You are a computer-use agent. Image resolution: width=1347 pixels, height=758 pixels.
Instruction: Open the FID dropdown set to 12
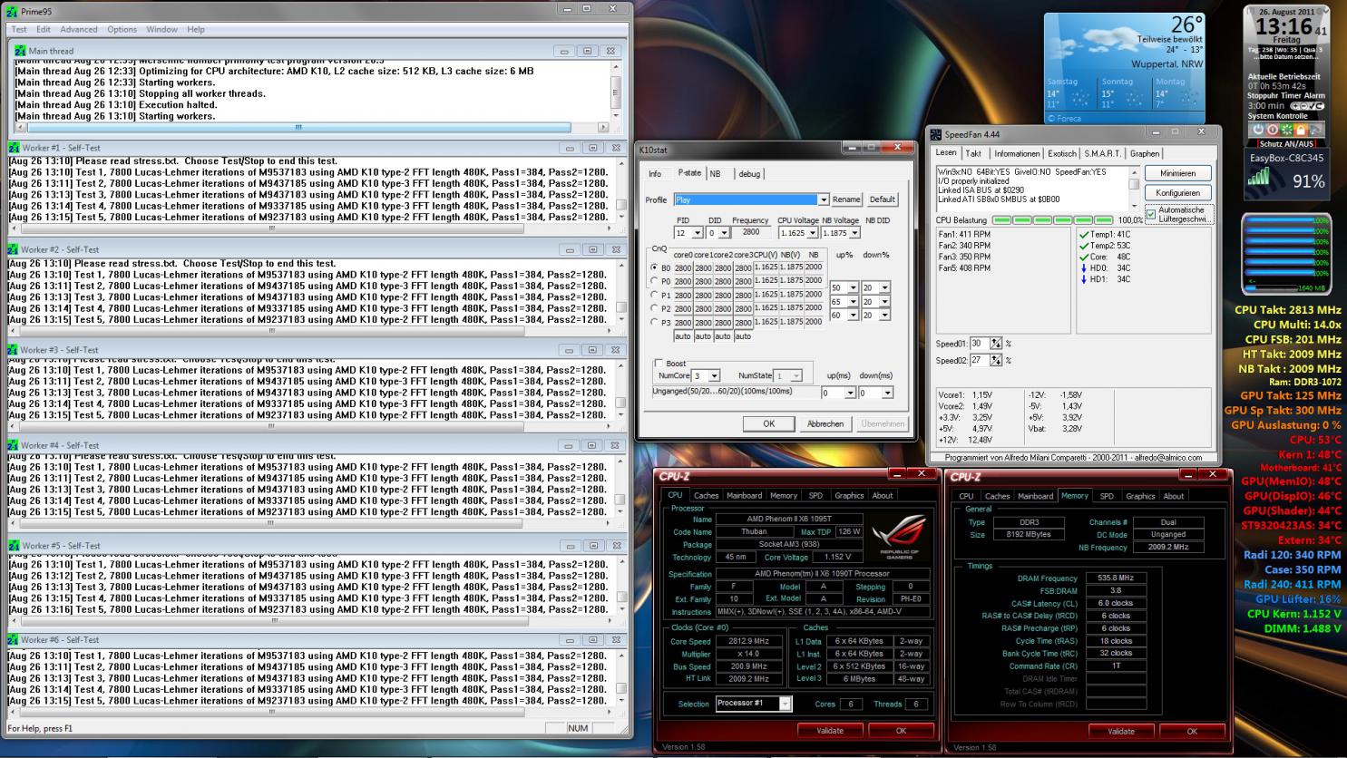[697, 233]
